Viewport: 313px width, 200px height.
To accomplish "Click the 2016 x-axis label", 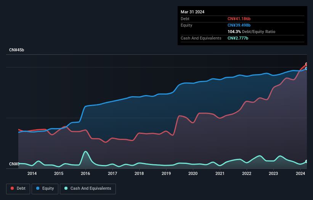I will [85, 173].
